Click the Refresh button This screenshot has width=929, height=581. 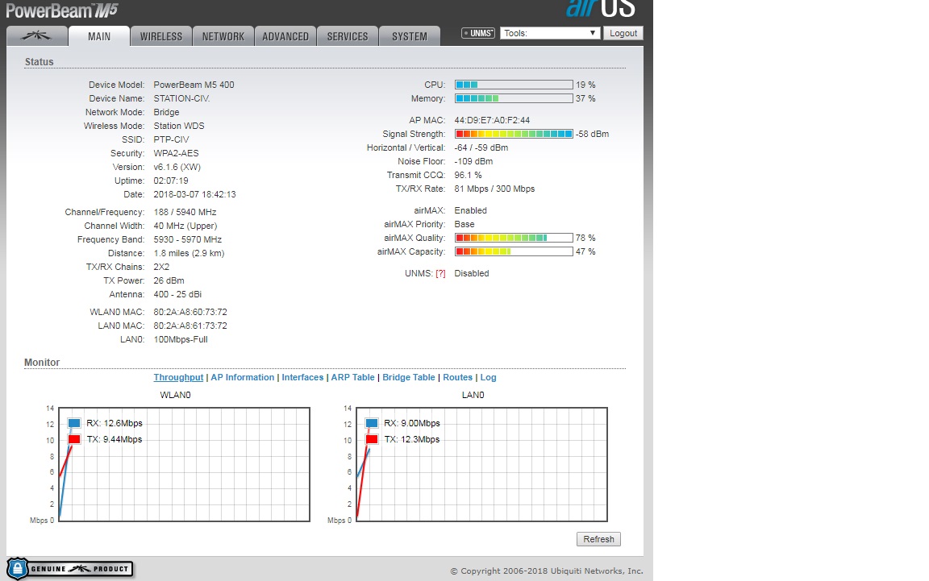tap(598, 539)
